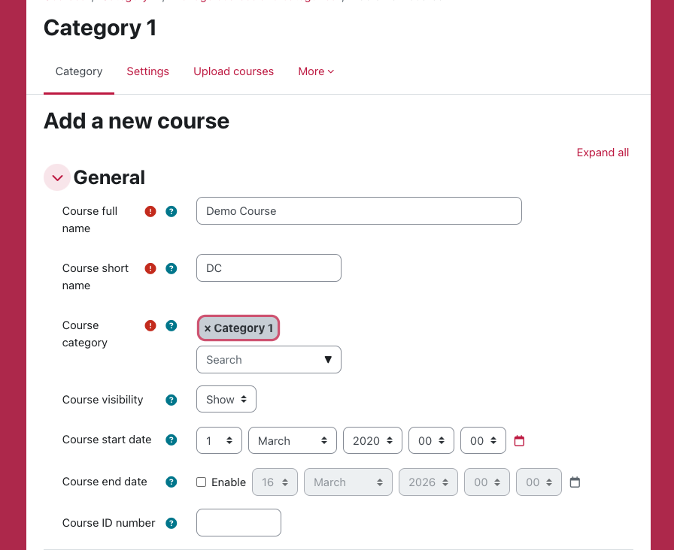Open help for Course start date
674x550 pixels.
coord(171,440)
